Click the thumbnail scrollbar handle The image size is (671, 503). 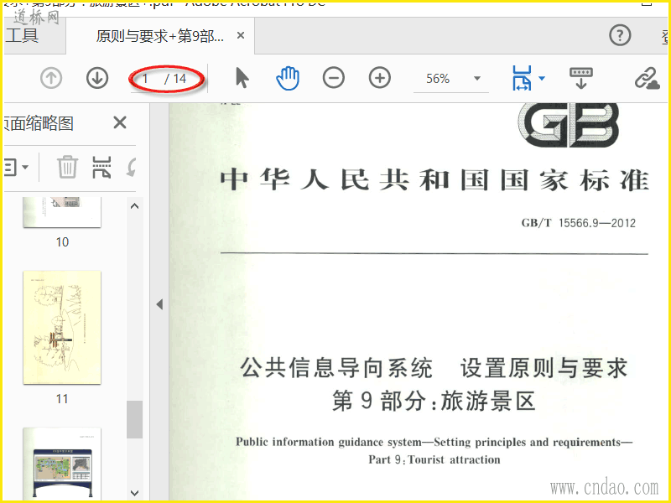(134, 420)
